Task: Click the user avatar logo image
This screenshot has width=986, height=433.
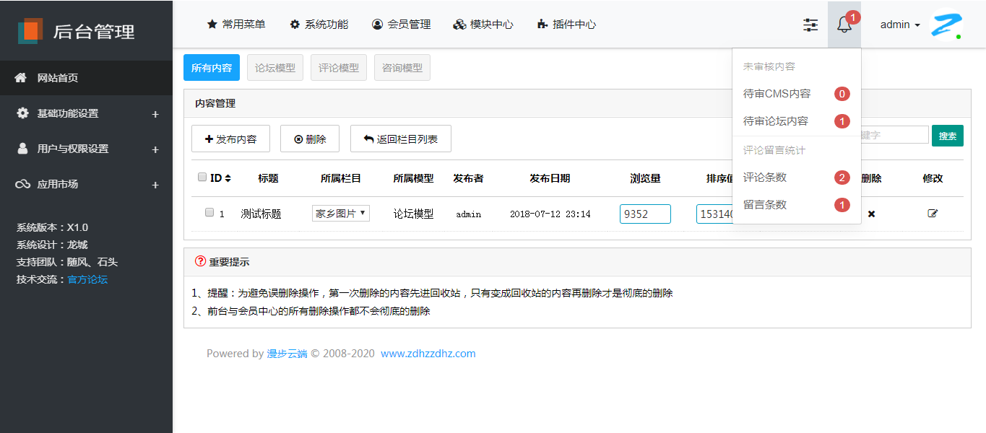Action: [945, 25]
